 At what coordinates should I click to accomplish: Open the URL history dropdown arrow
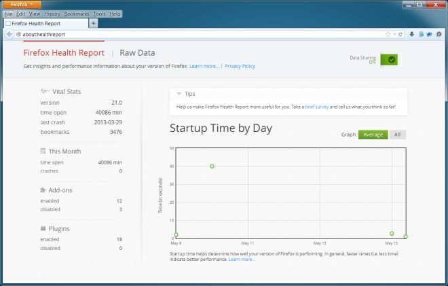coord(394,35)
